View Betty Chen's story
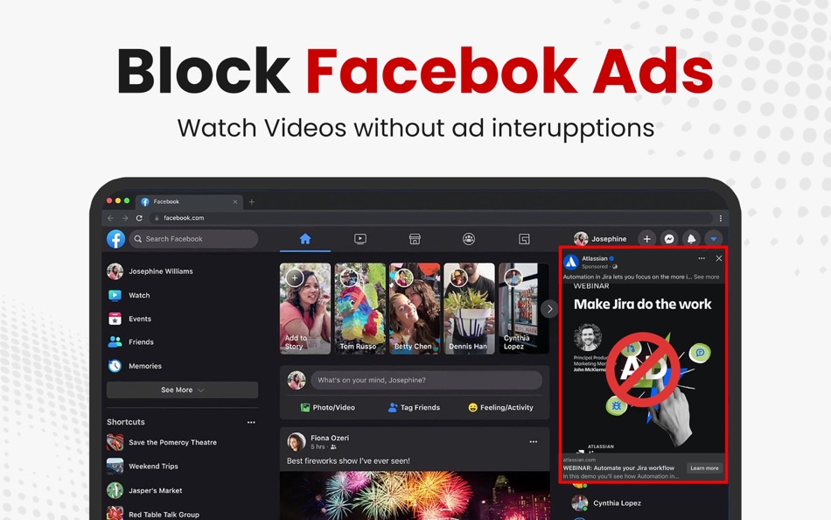The image size is (831, 520). [x=415, y=308]
